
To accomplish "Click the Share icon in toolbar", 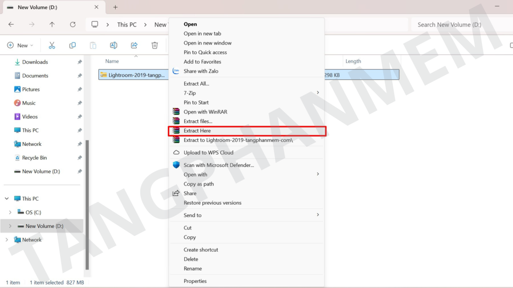I will point(134,45).
